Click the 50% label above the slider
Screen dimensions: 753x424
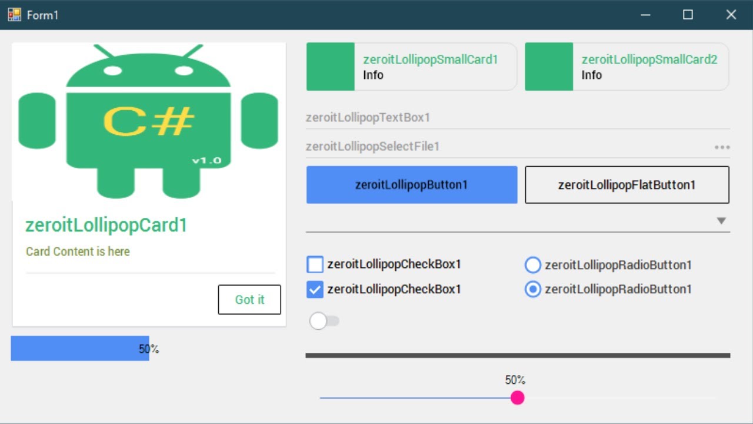515,380
